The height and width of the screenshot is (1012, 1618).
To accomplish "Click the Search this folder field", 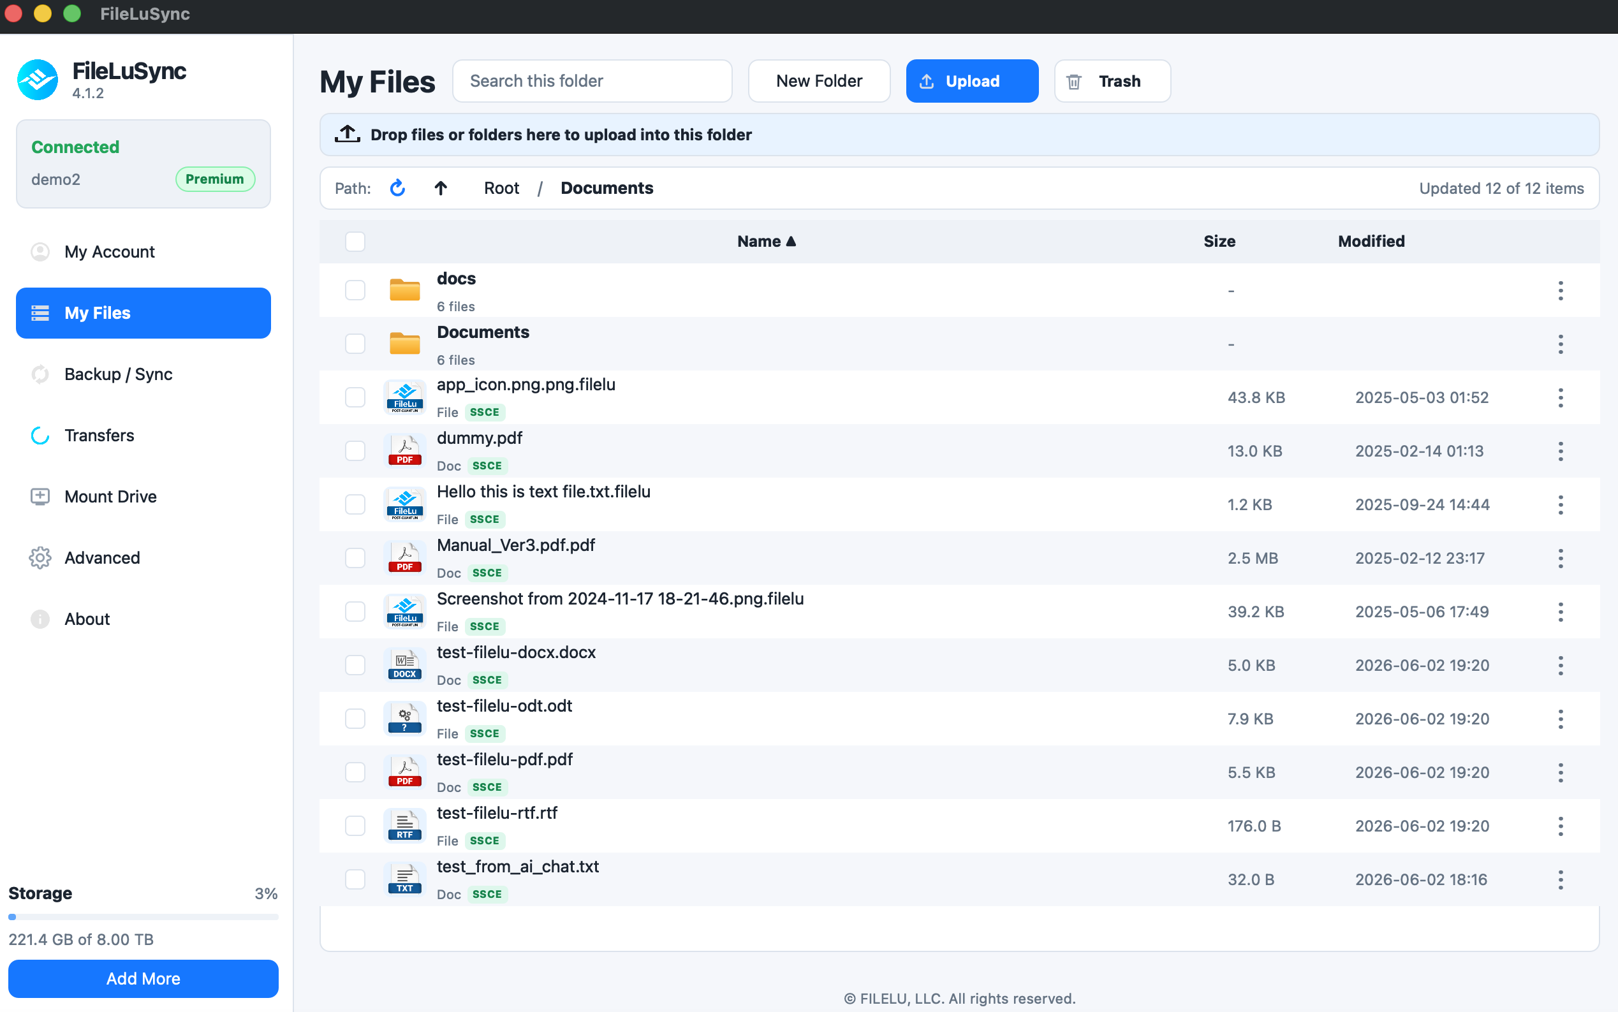I will [x=592, y=81].
